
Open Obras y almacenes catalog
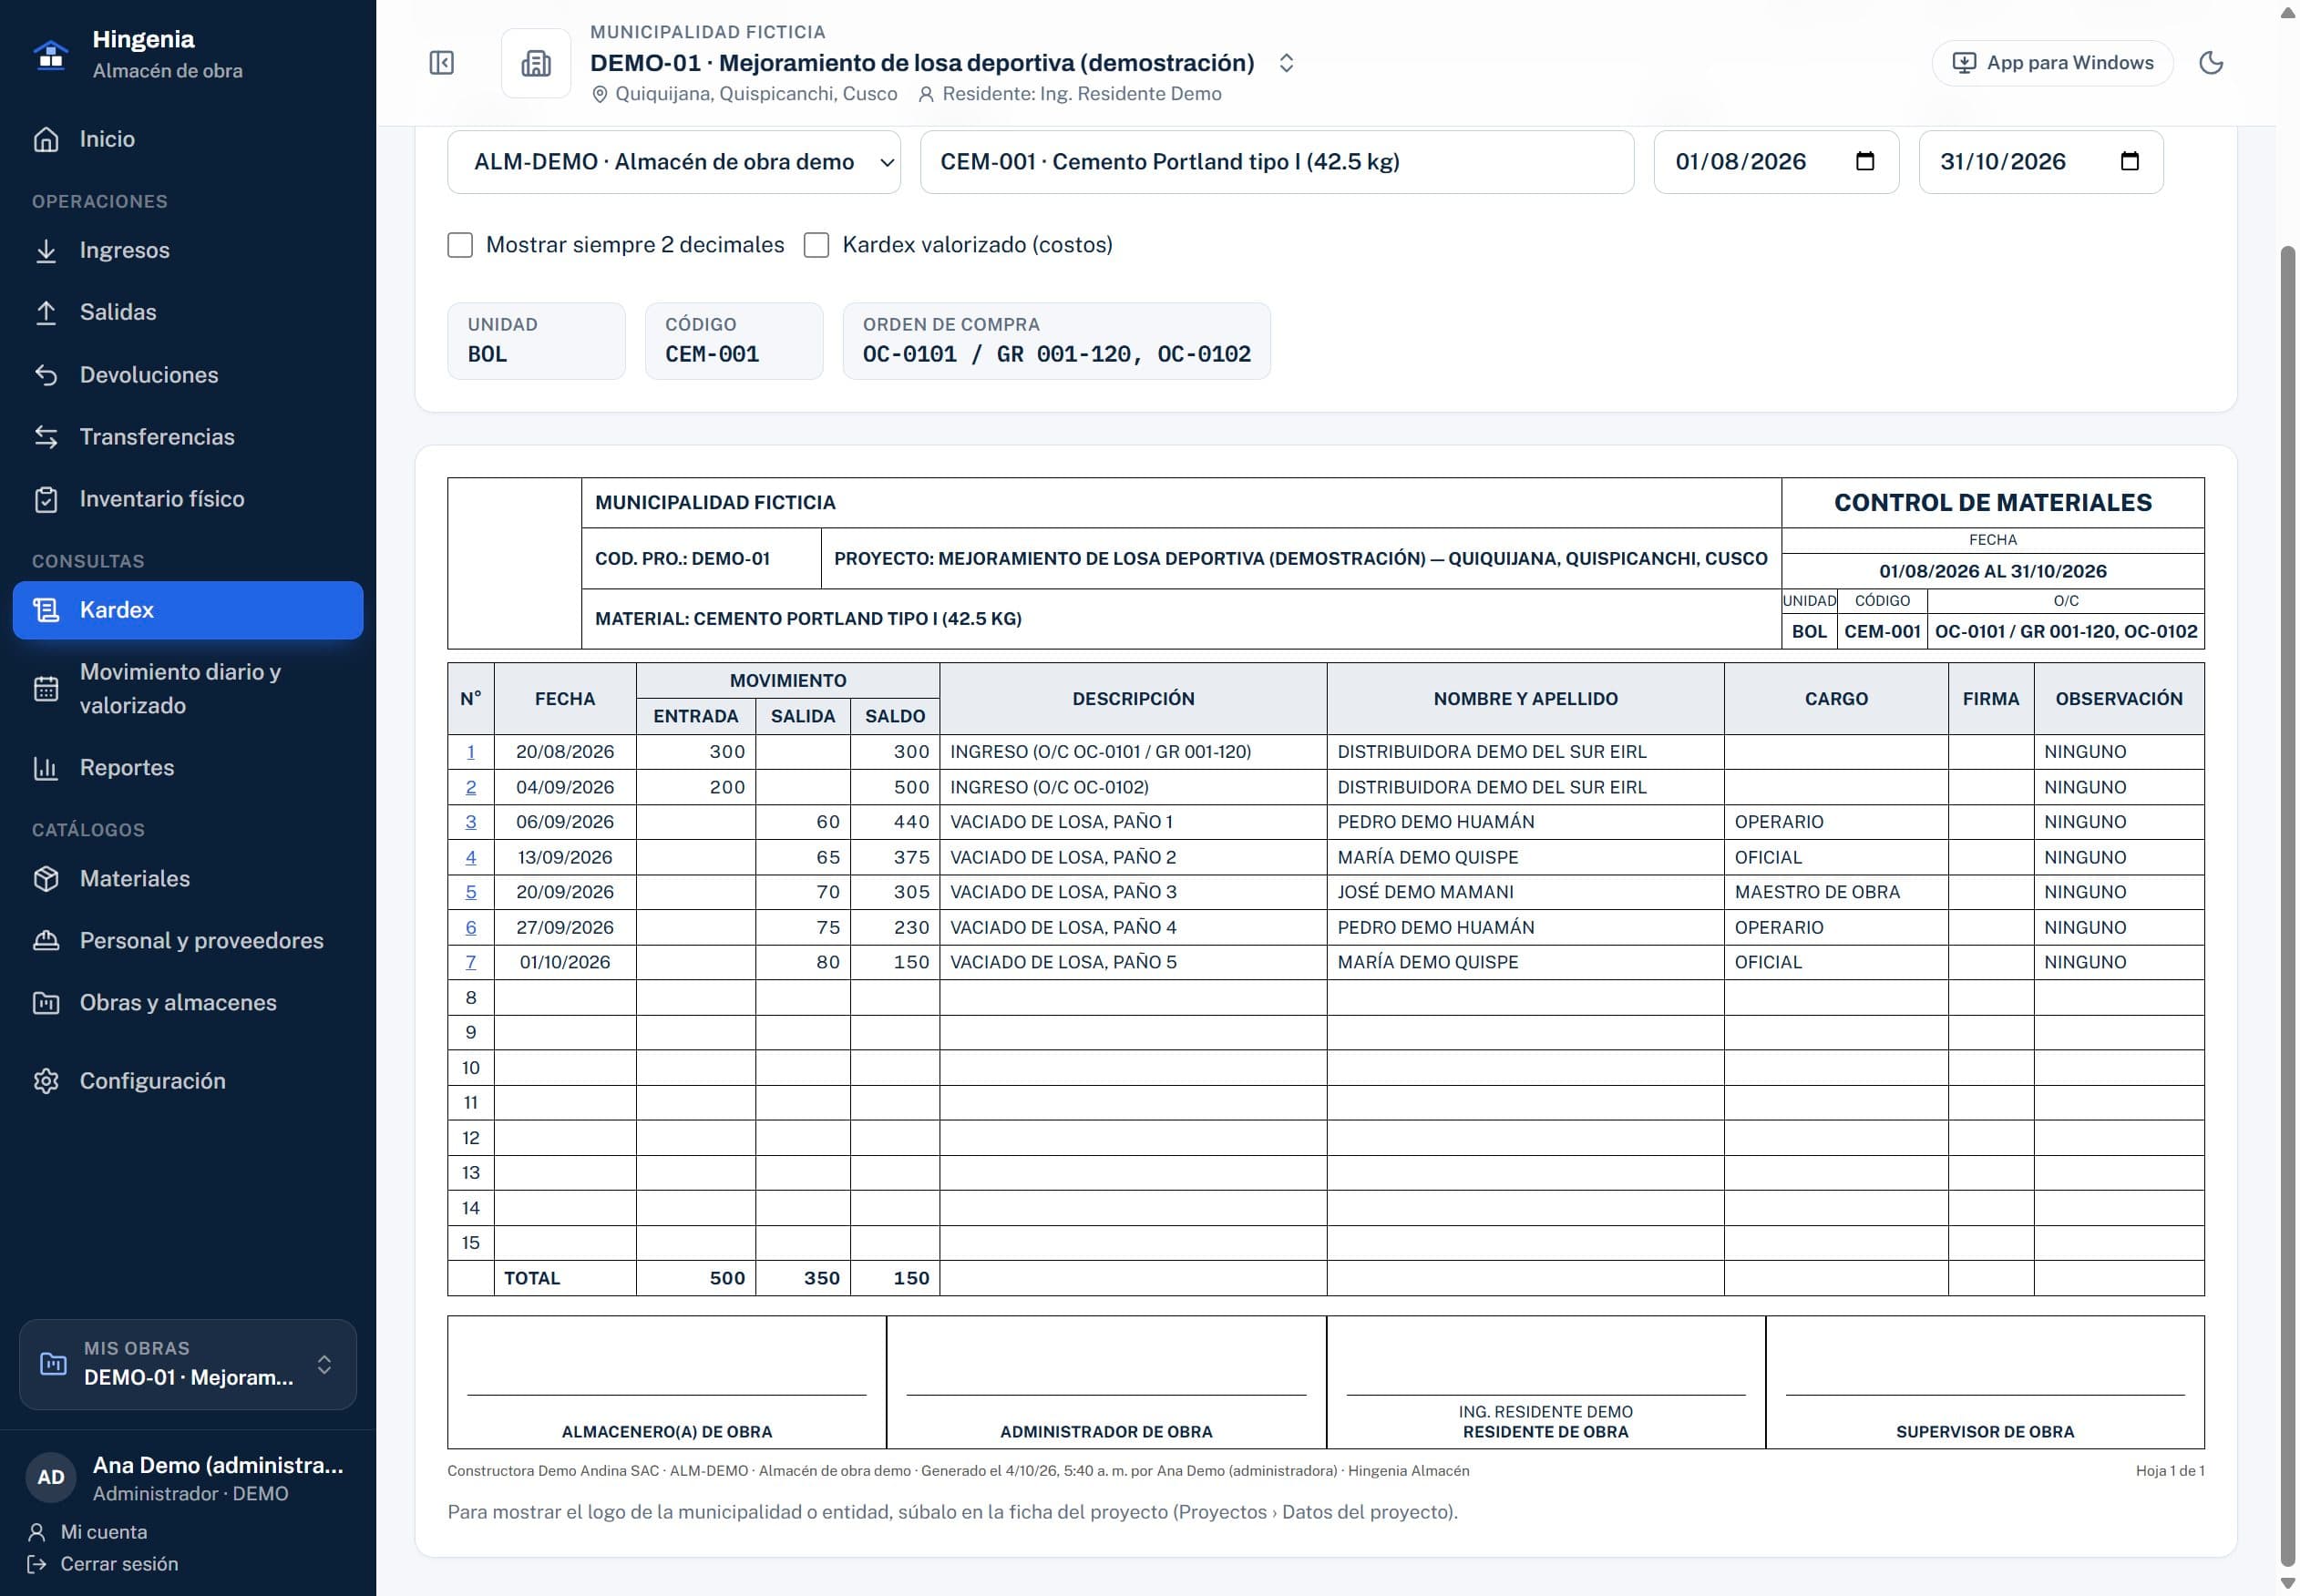pyautogui.click(x=188, y=1003)
